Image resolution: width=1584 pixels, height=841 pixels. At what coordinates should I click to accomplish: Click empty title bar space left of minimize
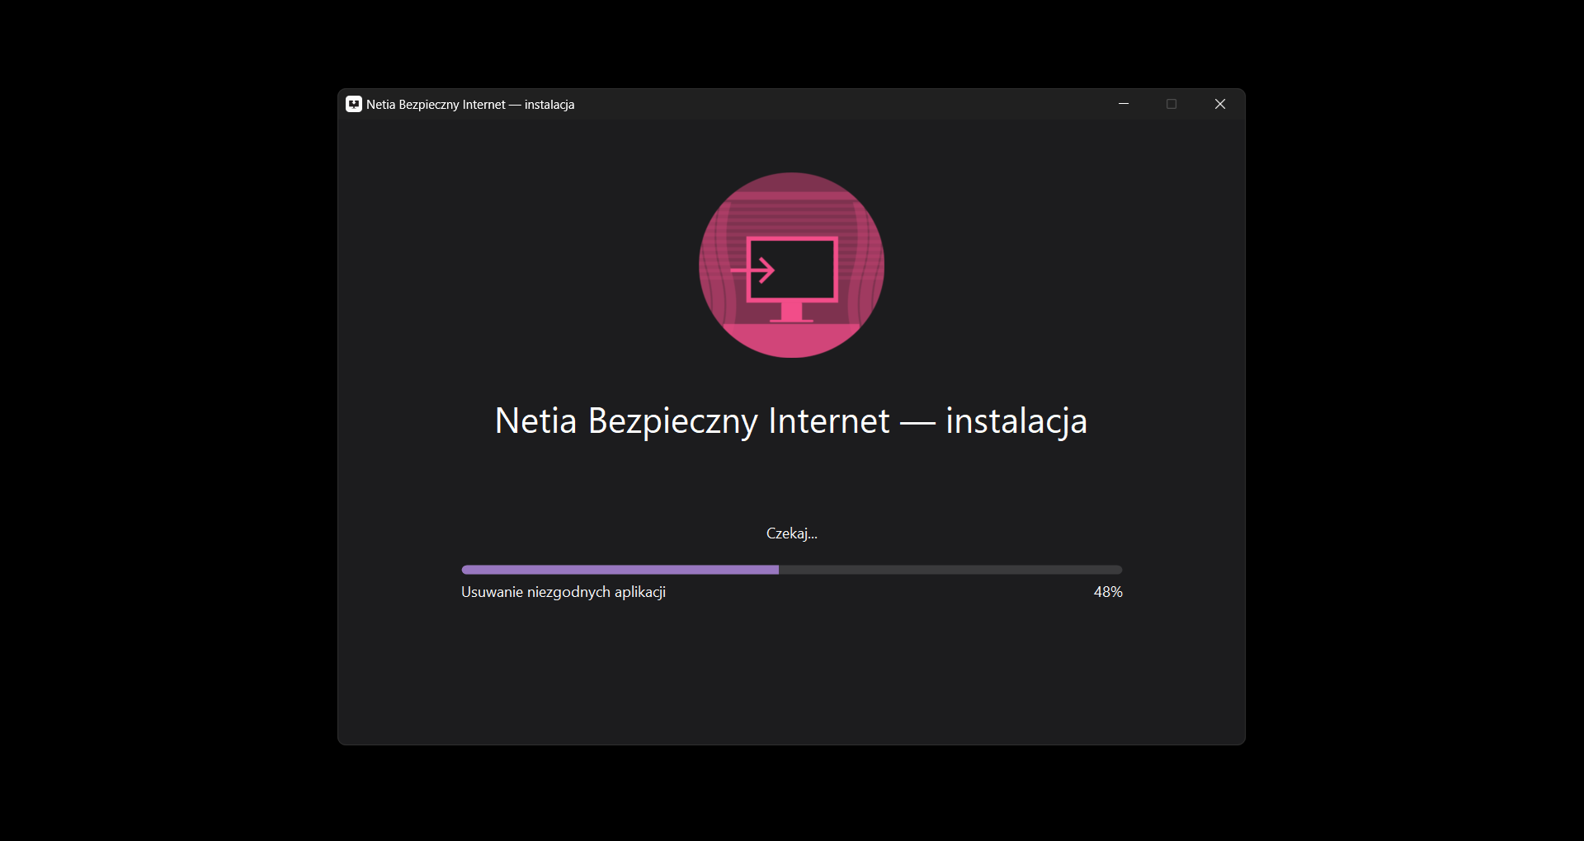coord(825,105)
